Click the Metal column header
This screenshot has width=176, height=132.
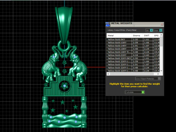click(119, 36)
